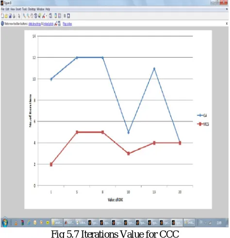Follow the data brushing link
This screenshot has width=230, height=238.
(34, 24)
